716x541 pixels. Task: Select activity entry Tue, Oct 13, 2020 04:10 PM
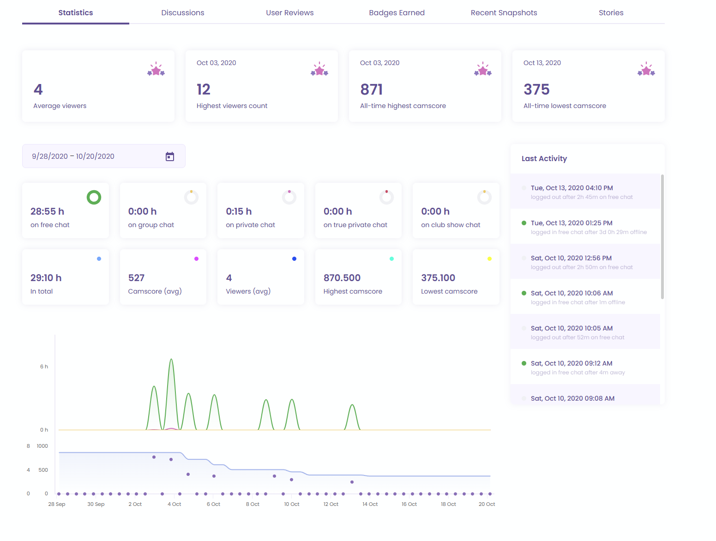pos(585,191)
